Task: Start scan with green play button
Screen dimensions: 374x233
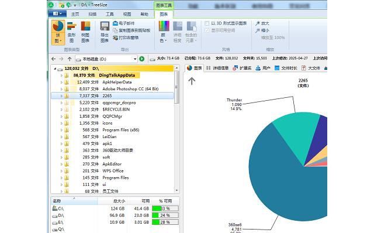Action: pyautogui.click(x=142, y=59)
